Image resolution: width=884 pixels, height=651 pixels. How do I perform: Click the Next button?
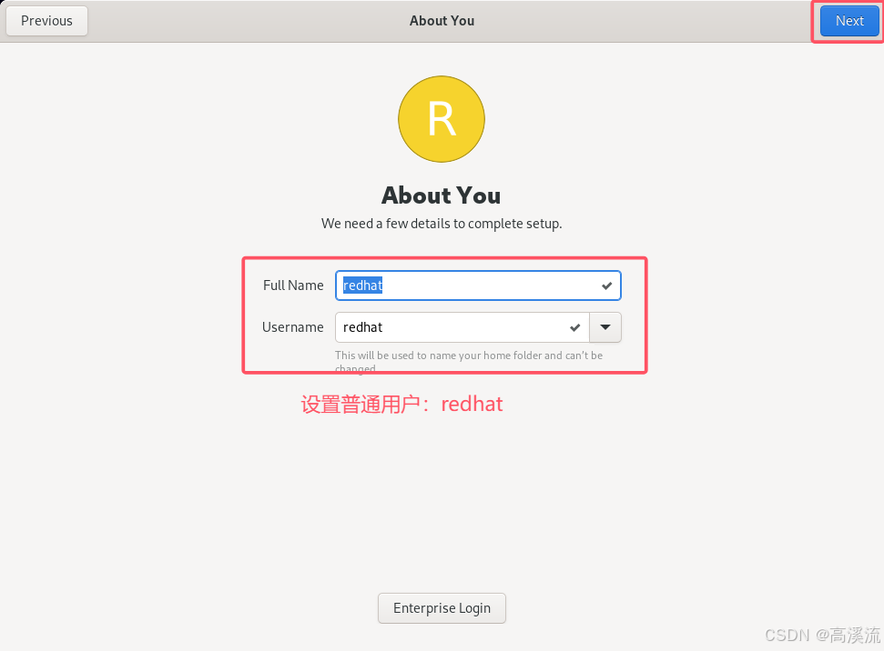point(849,21)
